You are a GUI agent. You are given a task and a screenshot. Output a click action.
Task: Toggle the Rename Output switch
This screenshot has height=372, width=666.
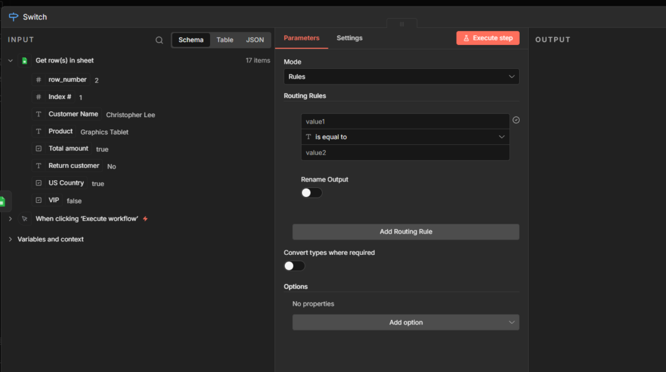click(312, 193)
